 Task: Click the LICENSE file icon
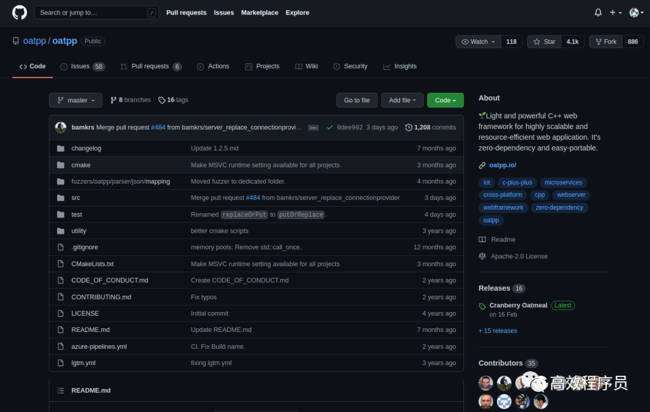61,313
